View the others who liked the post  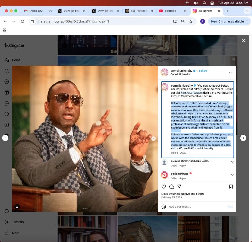pos(200,194)
